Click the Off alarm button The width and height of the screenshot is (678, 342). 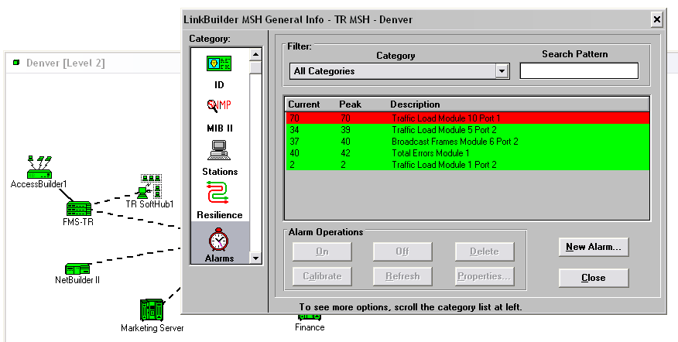coord(402,251)
